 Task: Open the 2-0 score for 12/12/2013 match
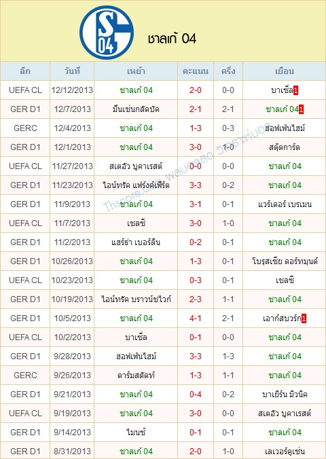(196, 90)
